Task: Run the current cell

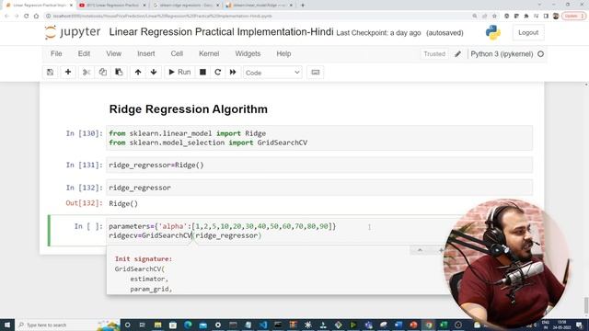Action: [179, 72]
